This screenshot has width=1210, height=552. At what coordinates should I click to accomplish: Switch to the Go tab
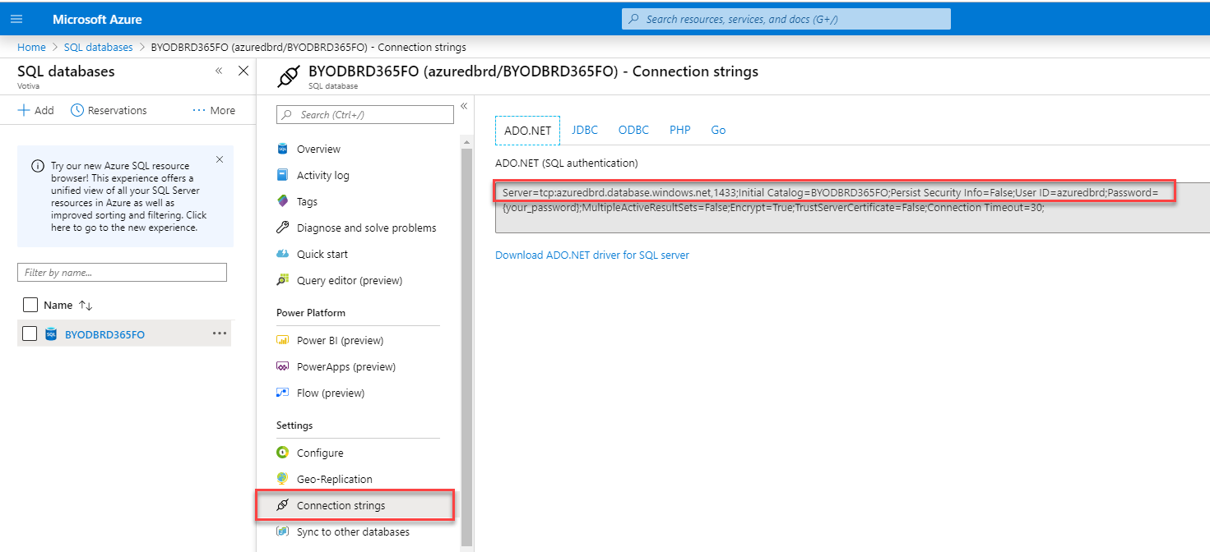[718, 130]
